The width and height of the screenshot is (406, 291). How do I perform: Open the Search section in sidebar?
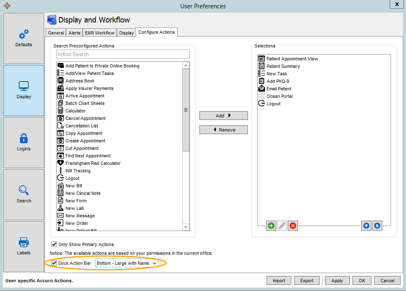tap(24, 194)
